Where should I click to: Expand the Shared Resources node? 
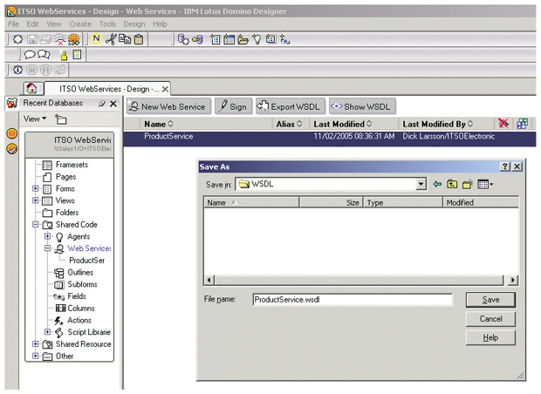point(35,343)
